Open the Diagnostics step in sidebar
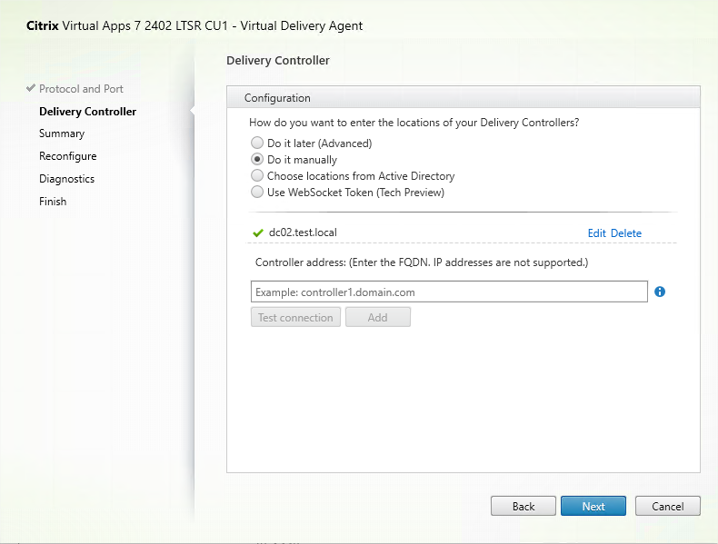The image size is (718, 544). 67,179
